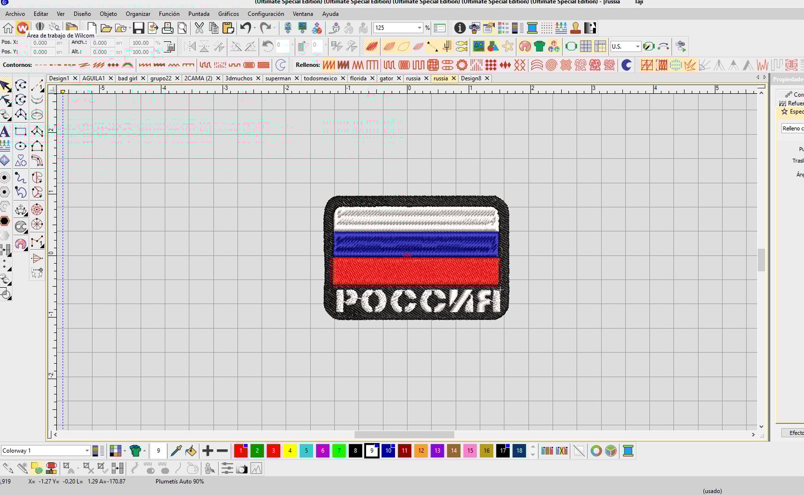Open the Configuración menu
Image resolution: width=804 pixels, height=495 pixels.
coord(266,14)
